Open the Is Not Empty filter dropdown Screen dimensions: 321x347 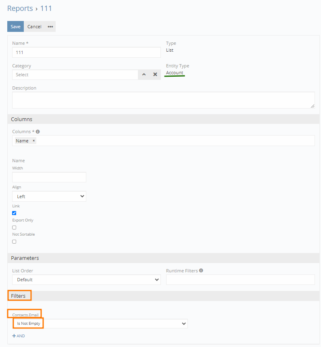click(100, 324)
